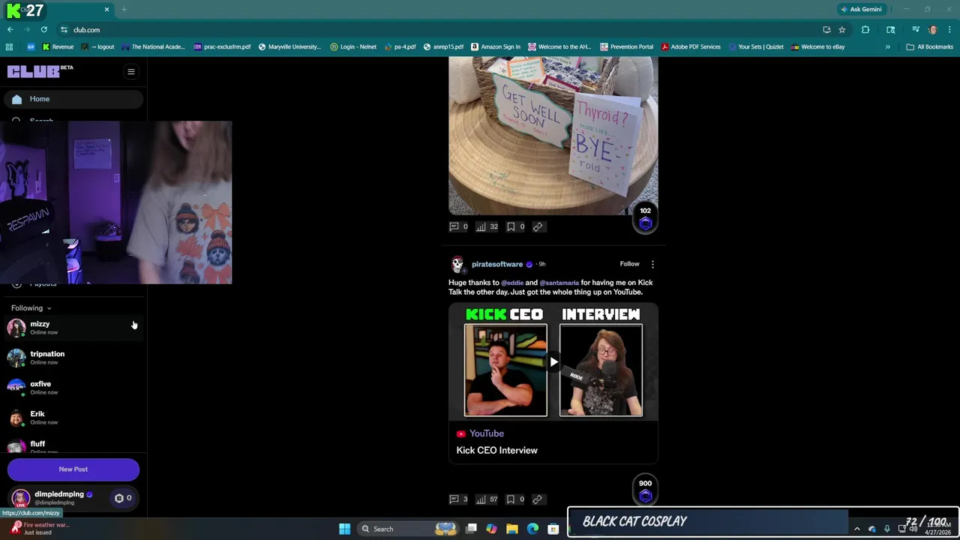The height and width of the screenshot is (540, 960).
Task: Play the Kick CEO Interview video
Action: [553, 362]
